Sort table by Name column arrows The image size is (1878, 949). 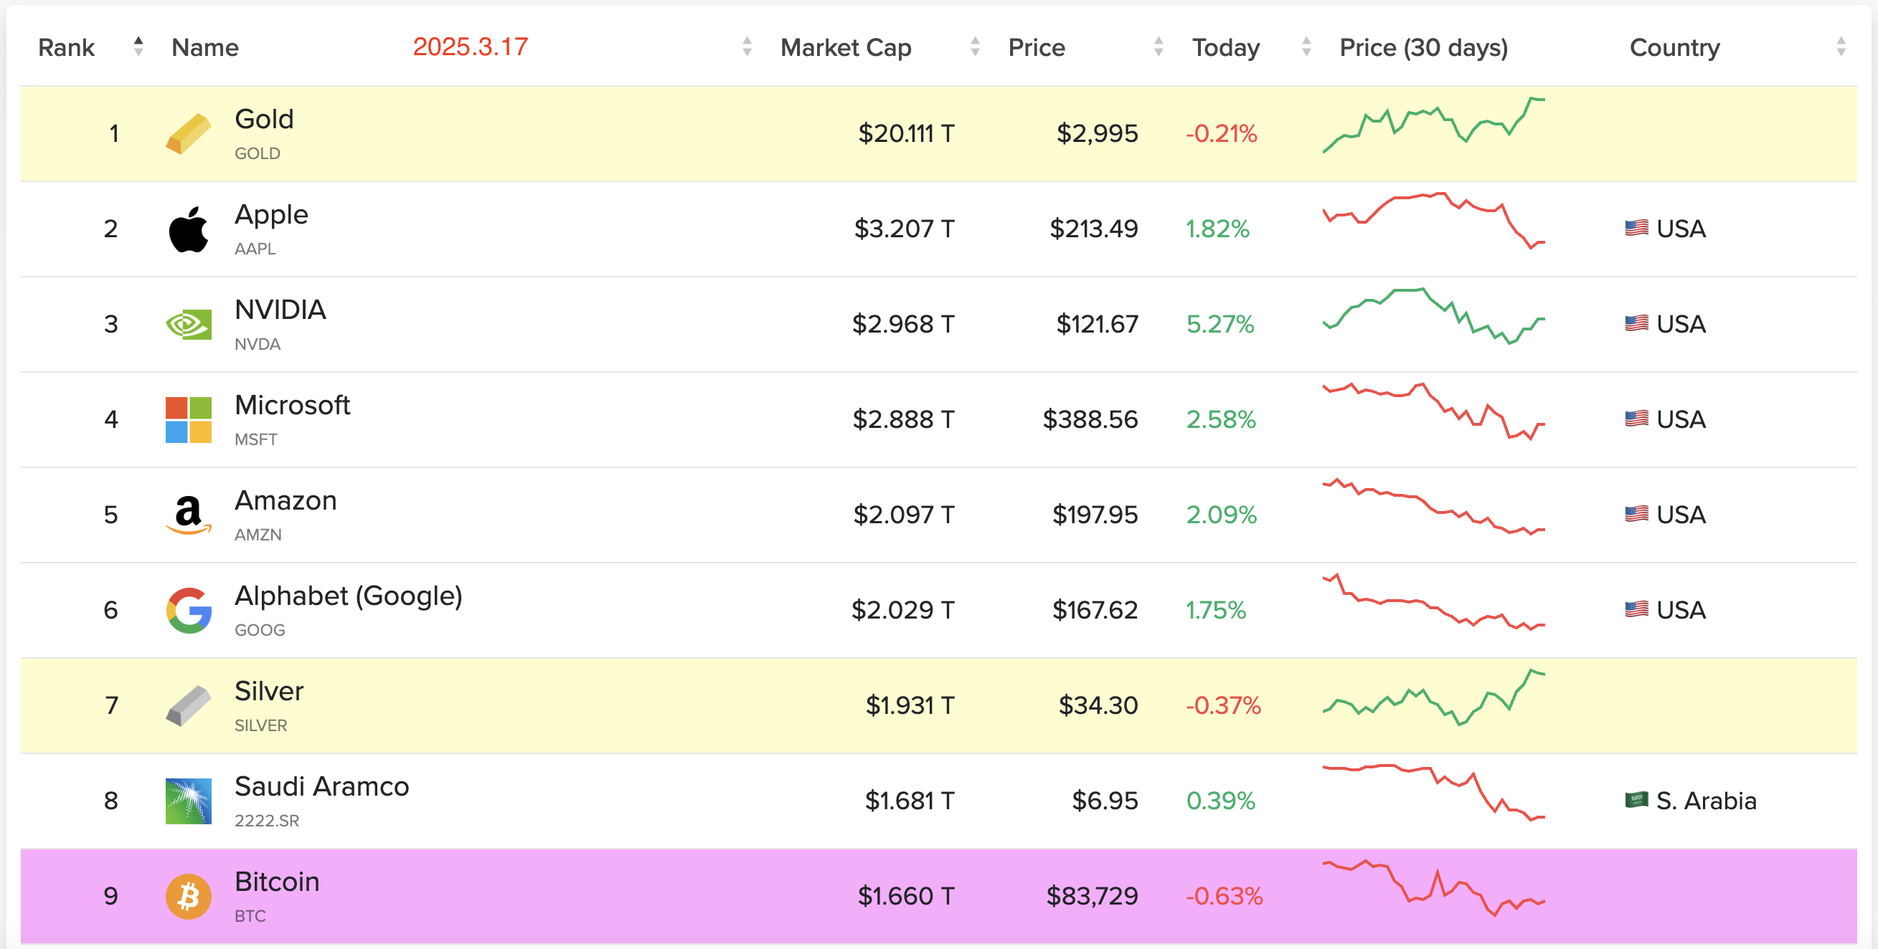point(747,47)
